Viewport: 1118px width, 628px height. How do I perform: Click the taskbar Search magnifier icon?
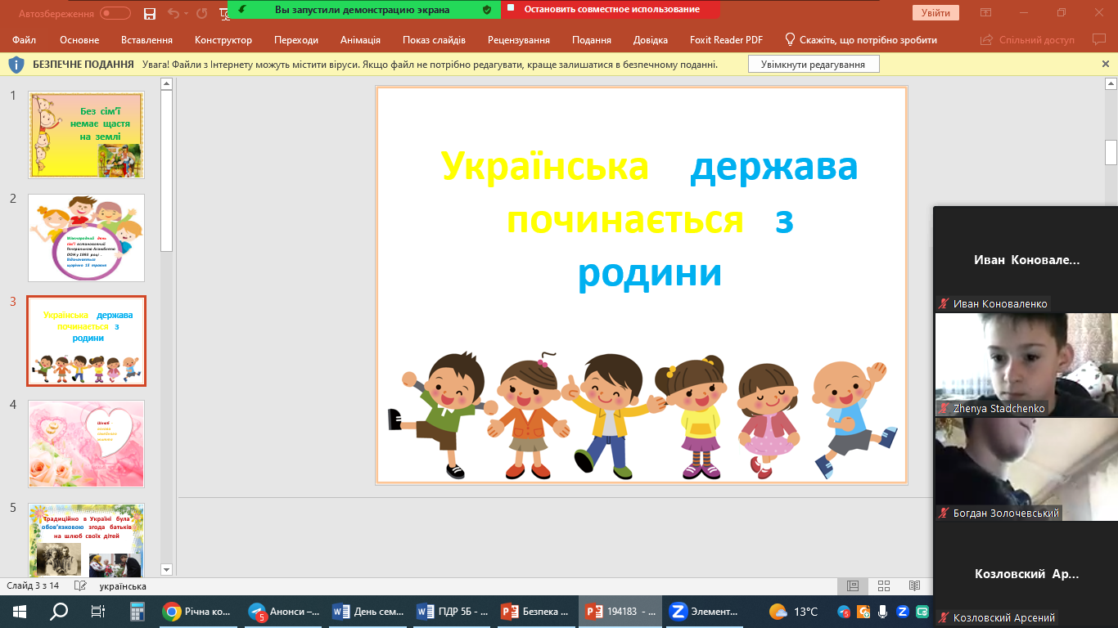tap(59, 612)
